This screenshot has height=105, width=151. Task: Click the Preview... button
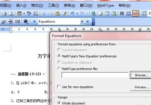(141, 87)
